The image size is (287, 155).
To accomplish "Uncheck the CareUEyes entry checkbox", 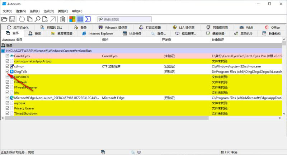I will (7, 56).
